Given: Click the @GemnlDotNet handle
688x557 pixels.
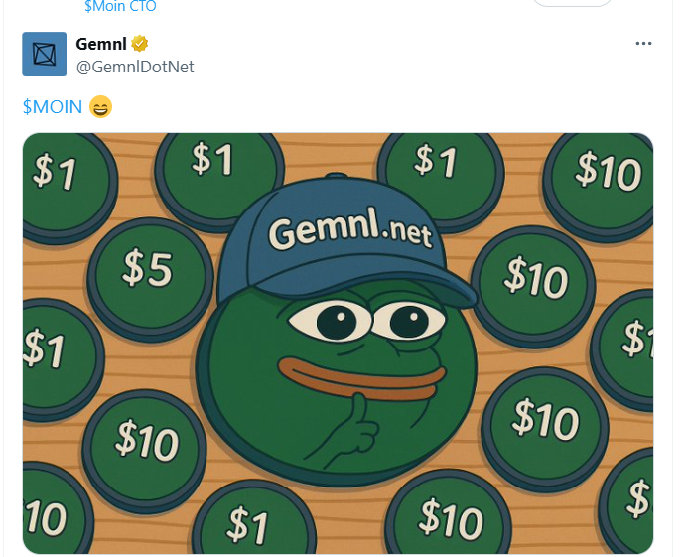Looking at the screenshot, I should pyautogui.click(x=135, y=67).
